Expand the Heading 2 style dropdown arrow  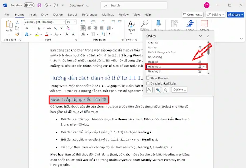205,66
